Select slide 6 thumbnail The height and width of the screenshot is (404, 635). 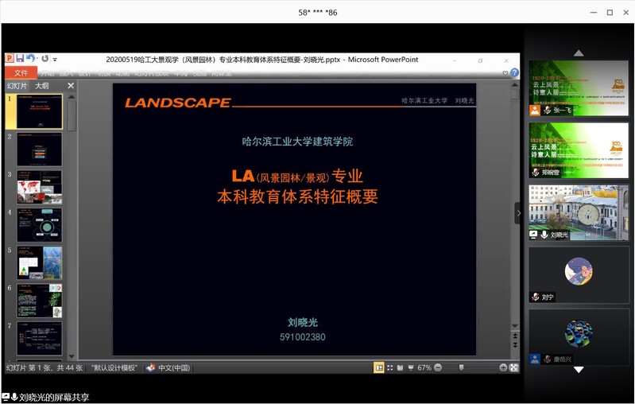(39, 301)
